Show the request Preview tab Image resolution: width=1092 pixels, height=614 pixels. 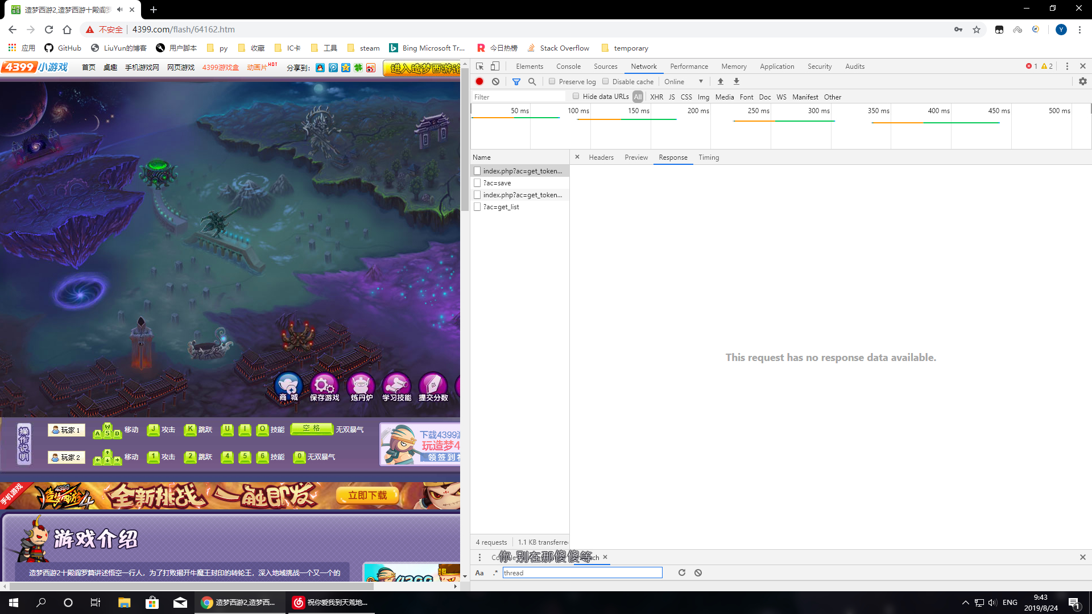click(636, 157)
